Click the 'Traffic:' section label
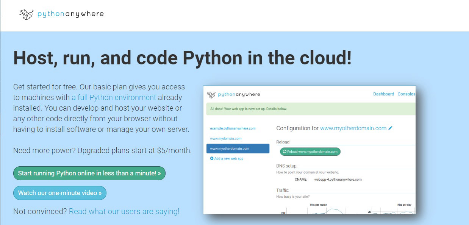The width and height of the screenshot is (469, 225). [283, 190]
